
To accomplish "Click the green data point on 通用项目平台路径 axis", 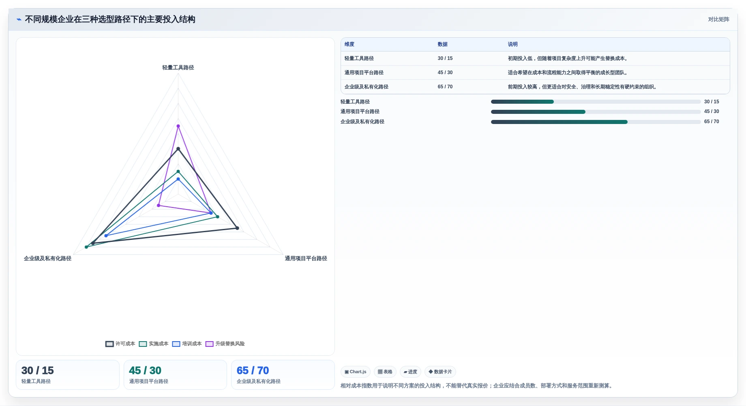I will [218, 217].
